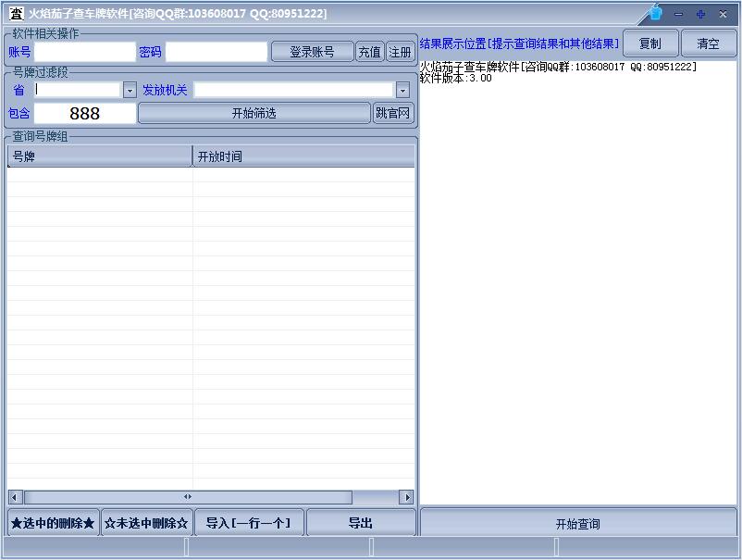Click the results line mentioning QQ:80951222
The image size is (742, 560).
[559, 67]
